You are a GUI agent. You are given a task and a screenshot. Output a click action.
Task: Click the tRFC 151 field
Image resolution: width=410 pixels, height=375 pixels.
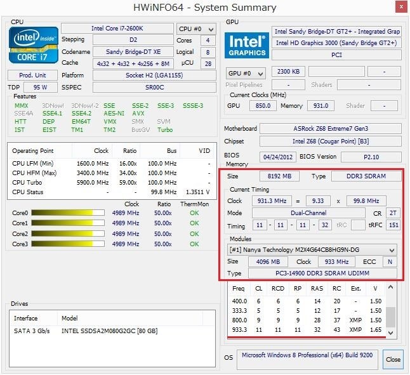[393, 225]
